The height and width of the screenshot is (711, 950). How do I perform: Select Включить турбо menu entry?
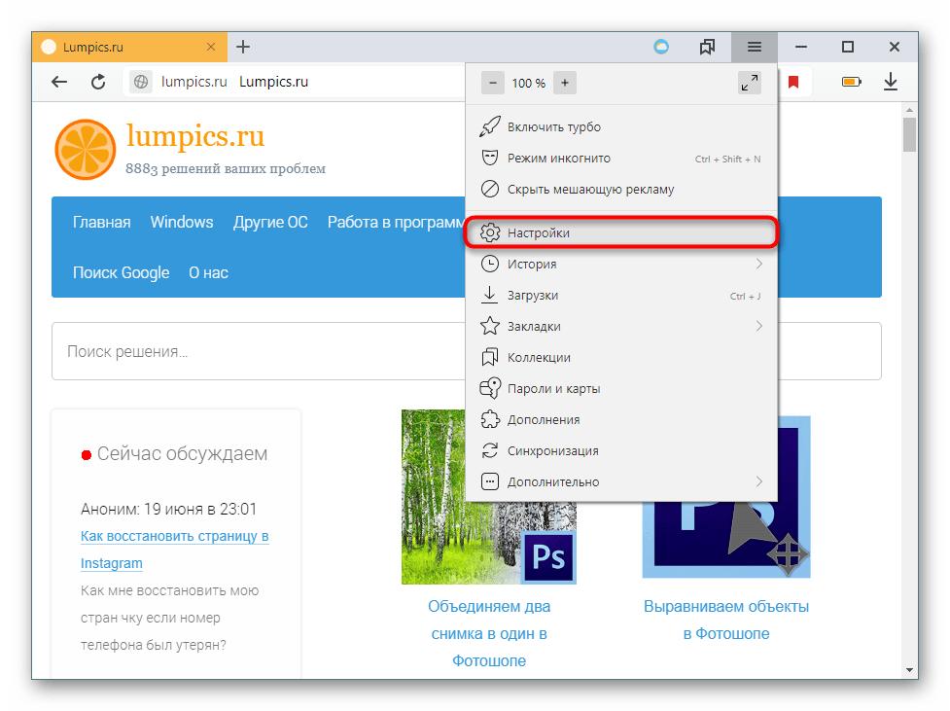[x=621, y=126]
